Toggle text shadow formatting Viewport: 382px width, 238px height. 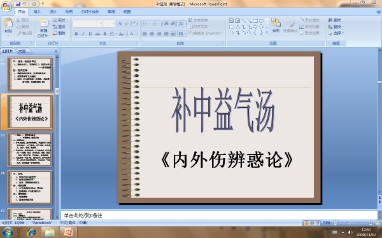(105, 34)
